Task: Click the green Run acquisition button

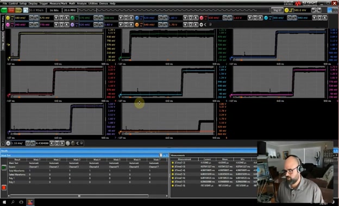Action: click(x=4, y=10)
